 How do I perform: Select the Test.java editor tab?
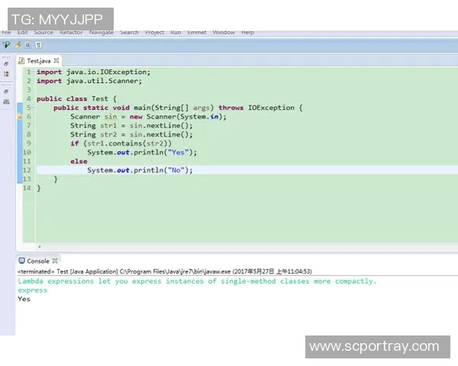pos(37,60)
